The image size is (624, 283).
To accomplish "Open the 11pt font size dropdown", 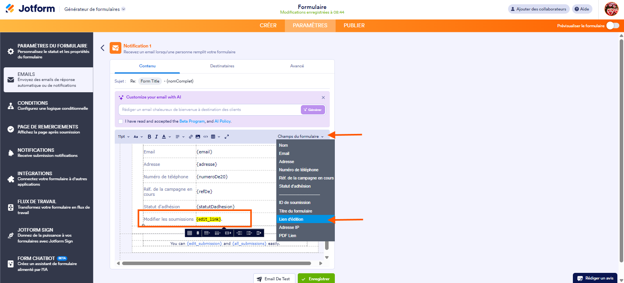I will tap(124, 137).
